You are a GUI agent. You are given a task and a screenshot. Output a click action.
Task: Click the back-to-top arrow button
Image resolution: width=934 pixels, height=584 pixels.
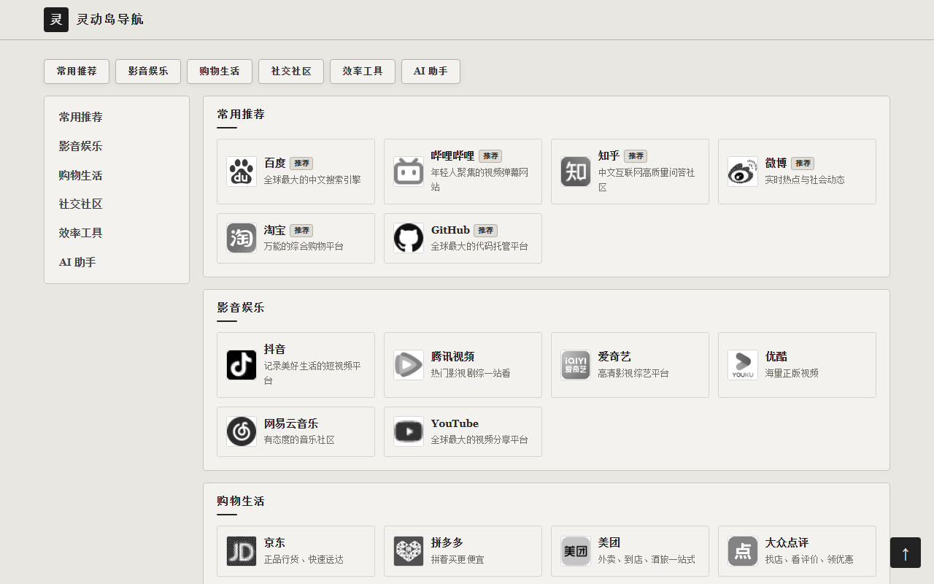pyautogui.click(x=906, y=553)
